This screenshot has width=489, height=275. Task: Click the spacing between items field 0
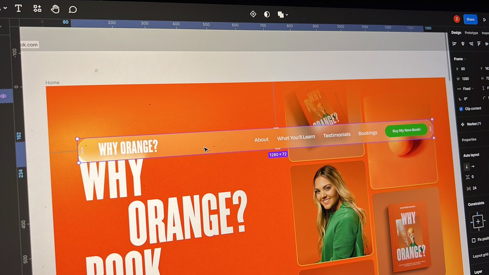pyautogui.click(x=469, y=177)
